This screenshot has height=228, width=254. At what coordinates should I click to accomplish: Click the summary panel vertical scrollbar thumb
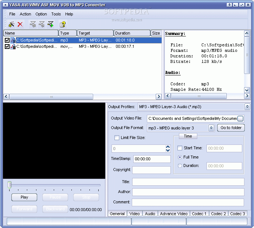pos(247,55)
